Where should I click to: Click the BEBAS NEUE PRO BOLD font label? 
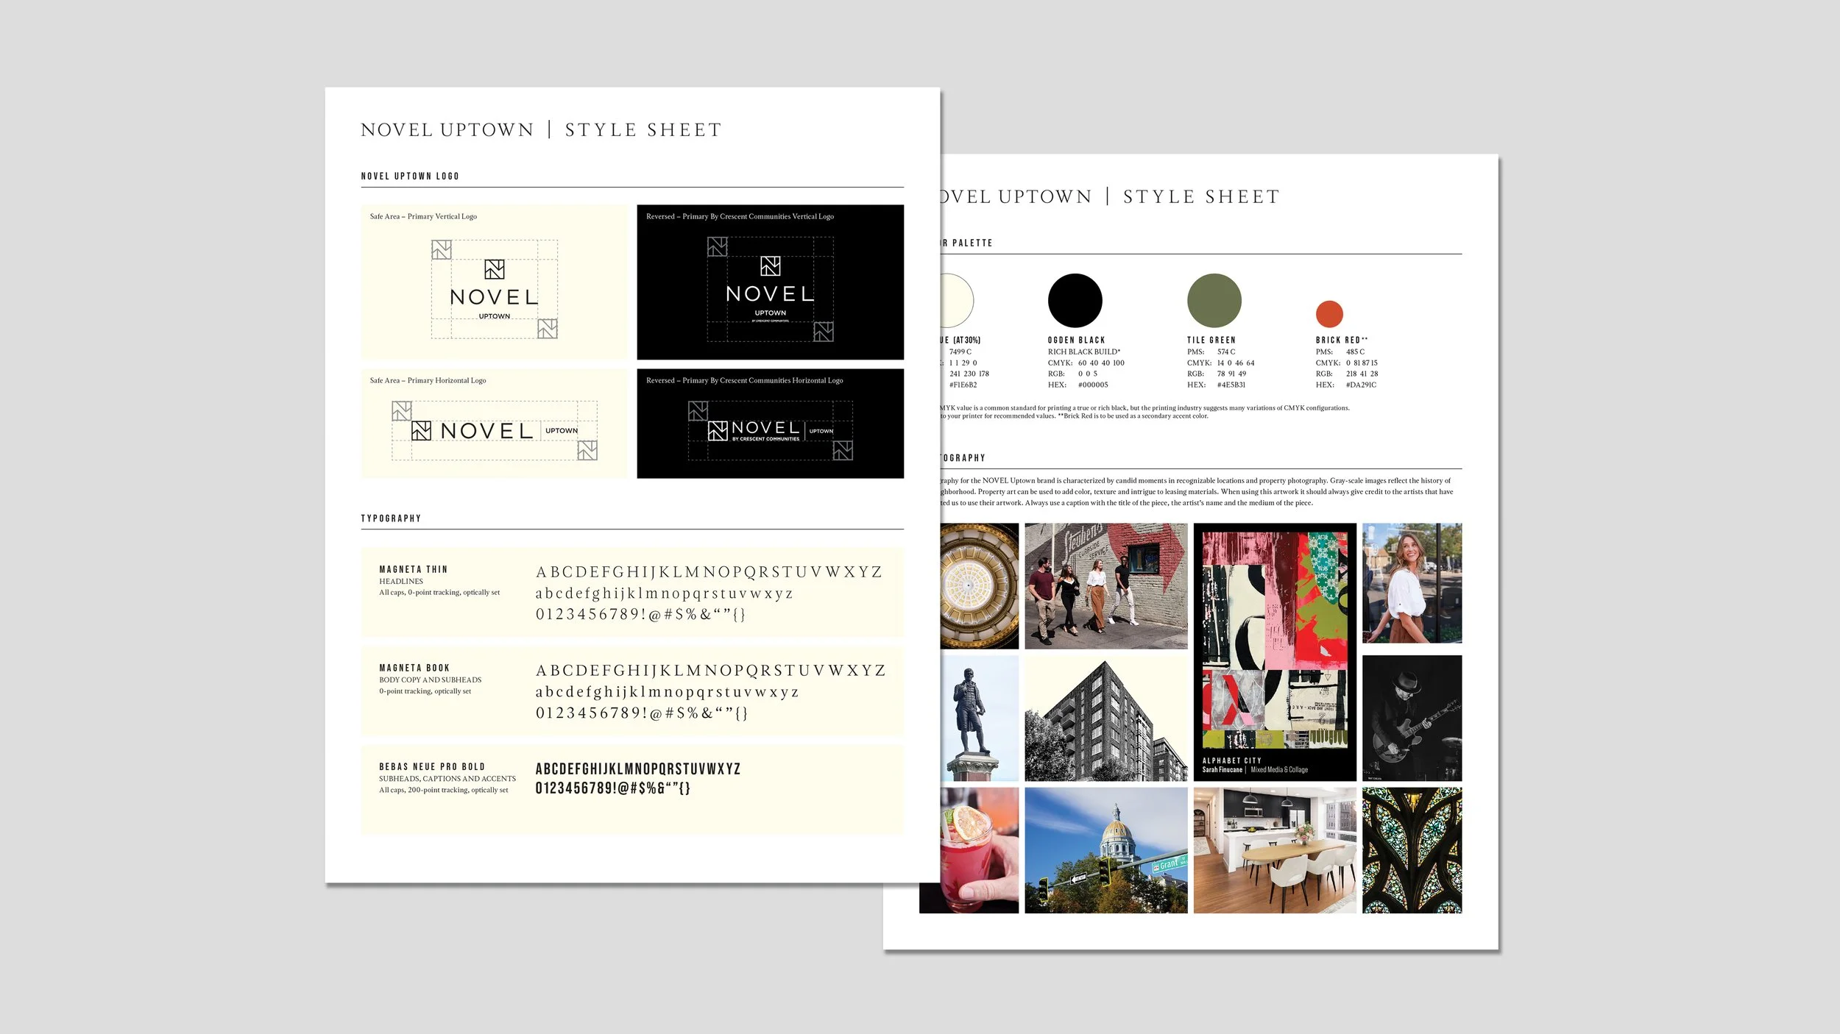pyautogui.click(x=432, y=766)
